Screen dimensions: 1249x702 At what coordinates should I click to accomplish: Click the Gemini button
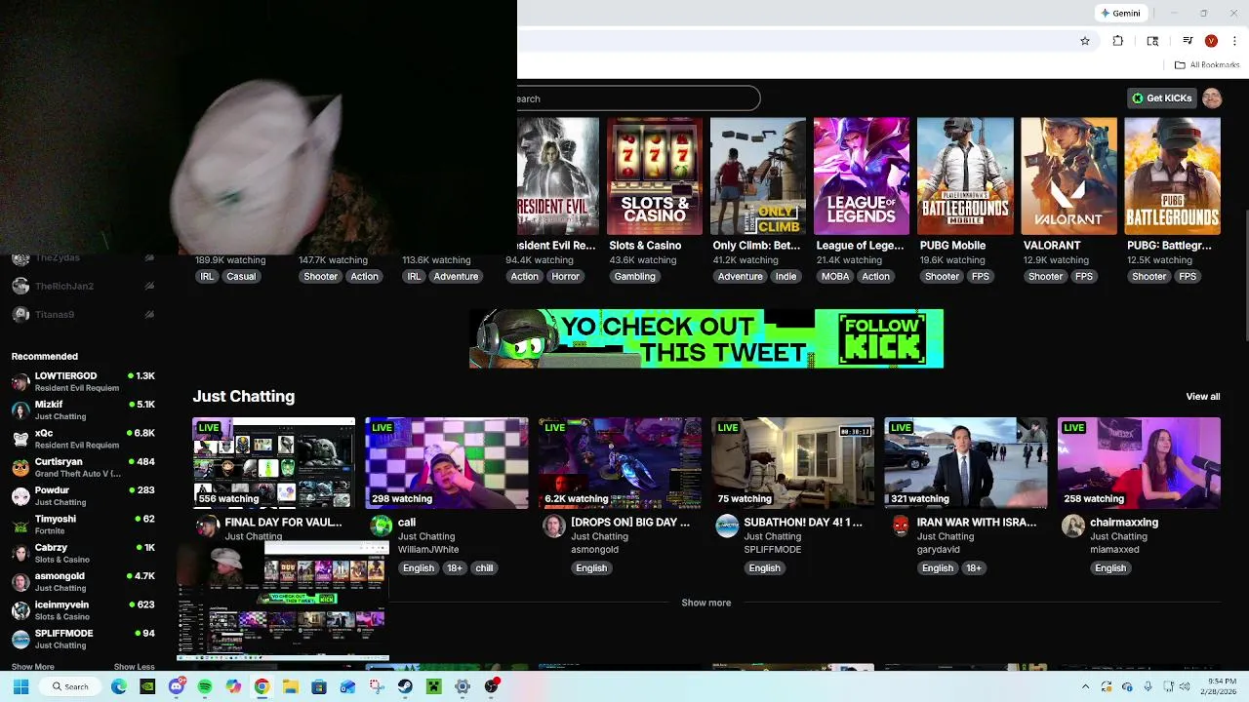click(1120, 14)
